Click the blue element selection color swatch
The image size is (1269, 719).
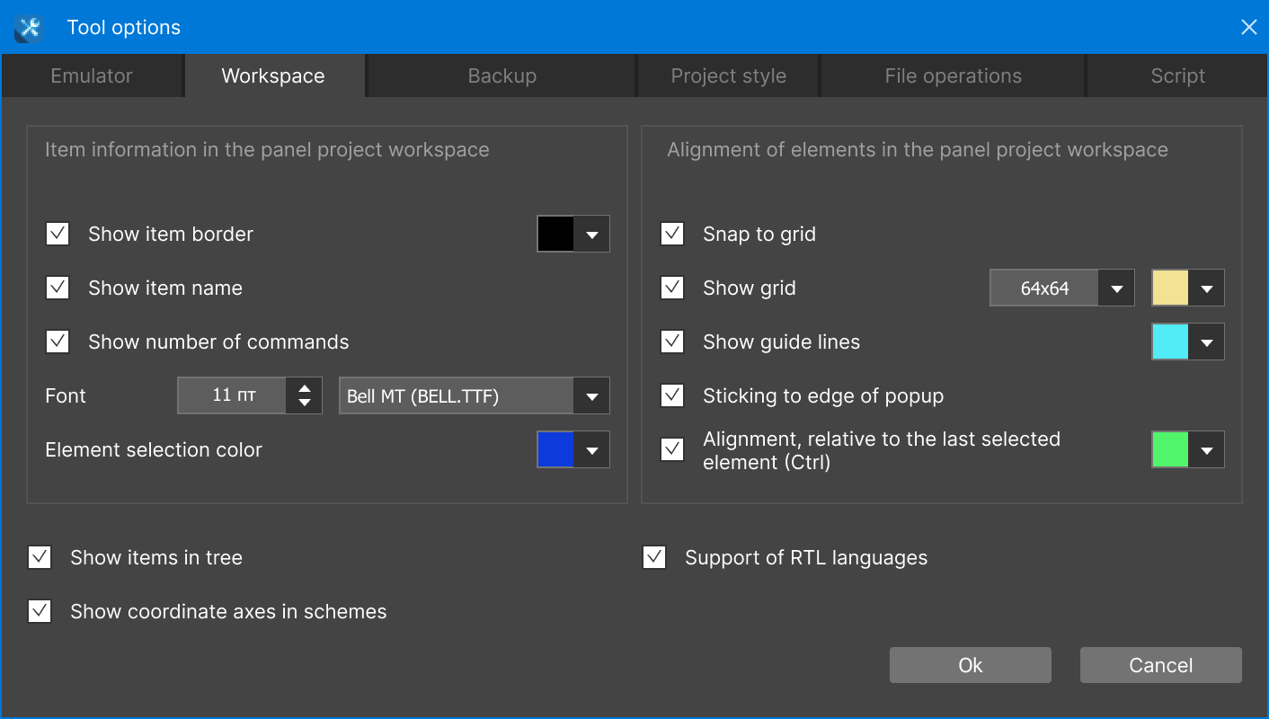click(x=555, y=450)
